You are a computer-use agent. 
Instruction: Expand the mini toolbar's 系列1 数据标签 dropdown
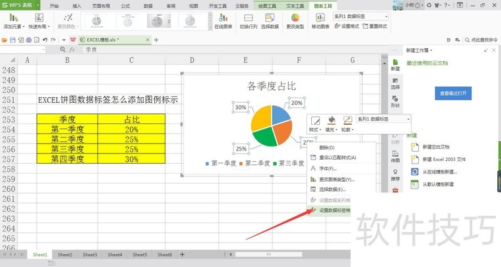click(x=408, y=119)
